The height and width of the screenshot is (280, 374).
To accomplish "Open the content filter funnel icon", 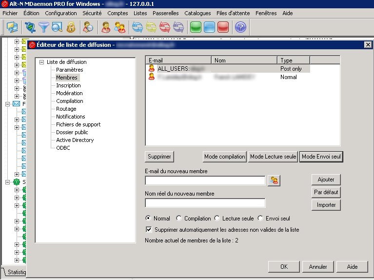I will 44,27.
